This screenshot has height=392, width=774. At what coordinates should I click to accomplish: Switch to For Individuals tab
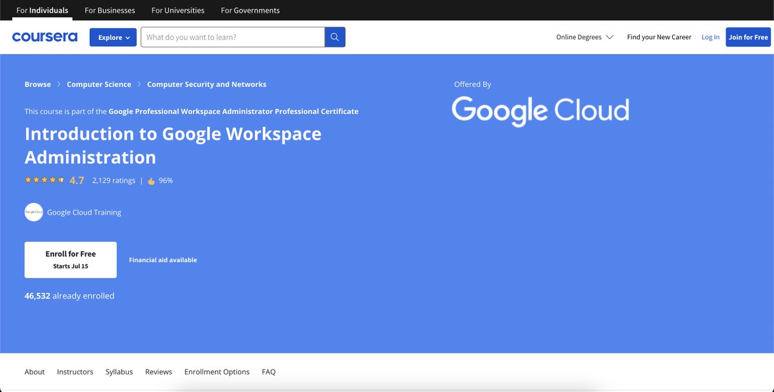point(43,10)
